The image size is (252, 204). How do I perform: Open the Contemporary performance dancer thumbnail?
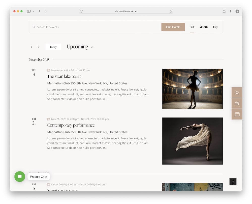pyautogui.click(x=192, y=141)
